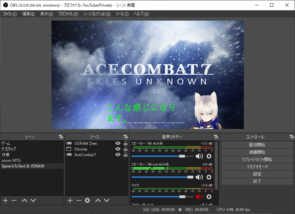Click the VTuber avatar in preview
Image resolution: width=295 pixels, height=214 pixels.
tap(206, 110)
